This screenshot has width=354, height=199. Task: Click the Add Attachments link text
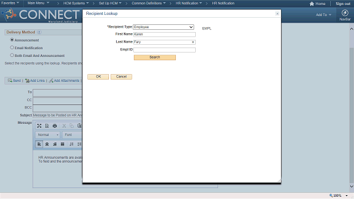(66, 81)
